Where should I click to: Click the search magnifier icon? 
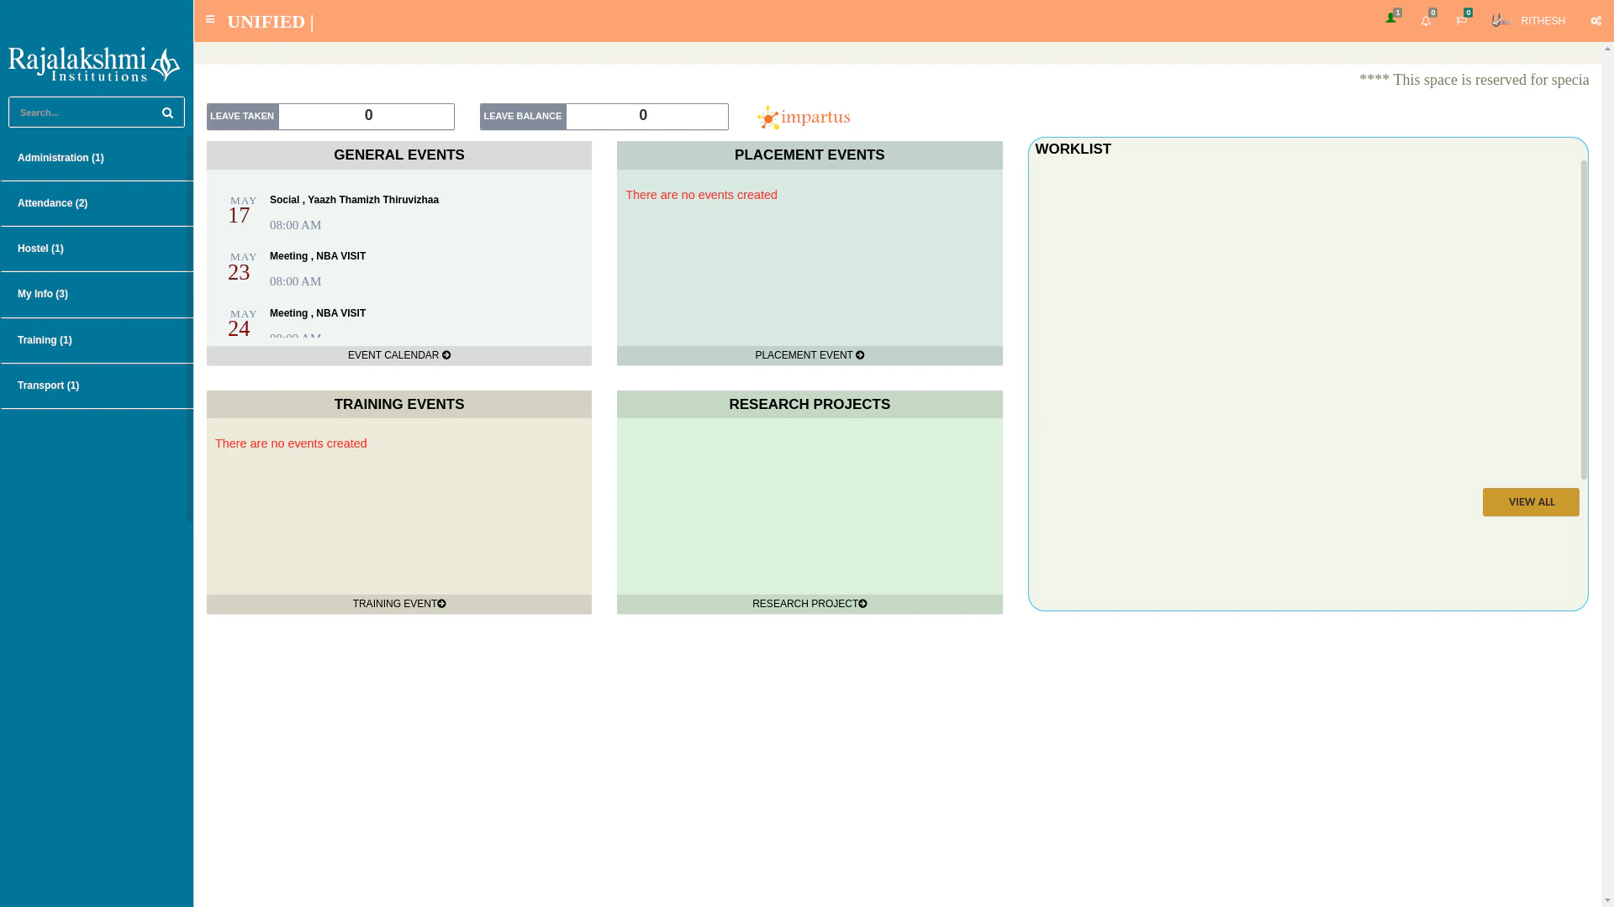(167, 113)
